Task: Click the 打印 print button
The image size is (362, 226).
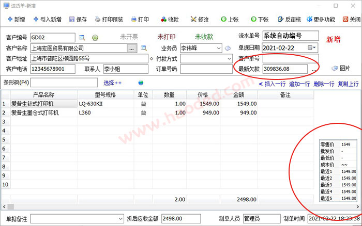Action: point(140,20)
